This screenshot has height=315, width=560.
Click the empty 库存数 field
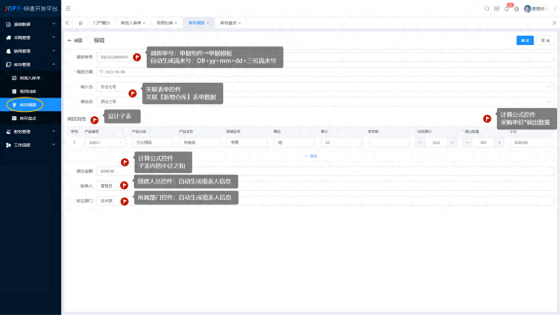click(x=389, y=143)
